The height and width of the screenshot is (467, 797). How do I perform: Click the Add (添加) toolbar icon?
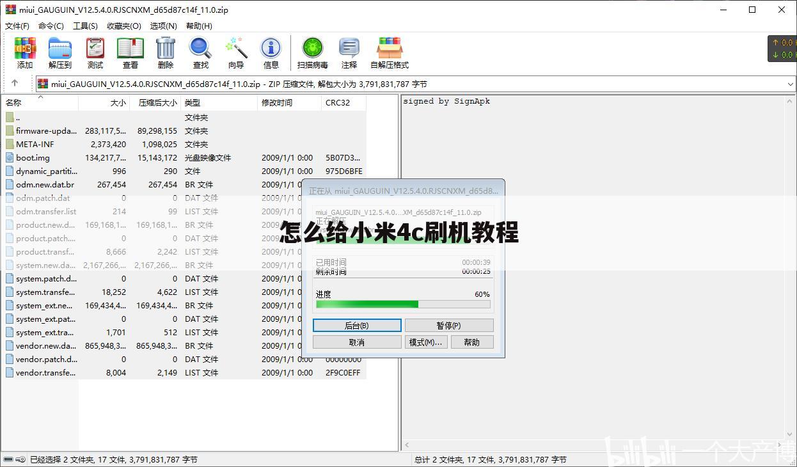click(x=25, y=52)
